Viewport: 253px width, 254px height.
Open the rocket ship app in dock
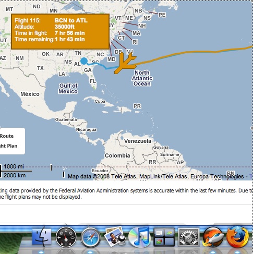[213, 237]
